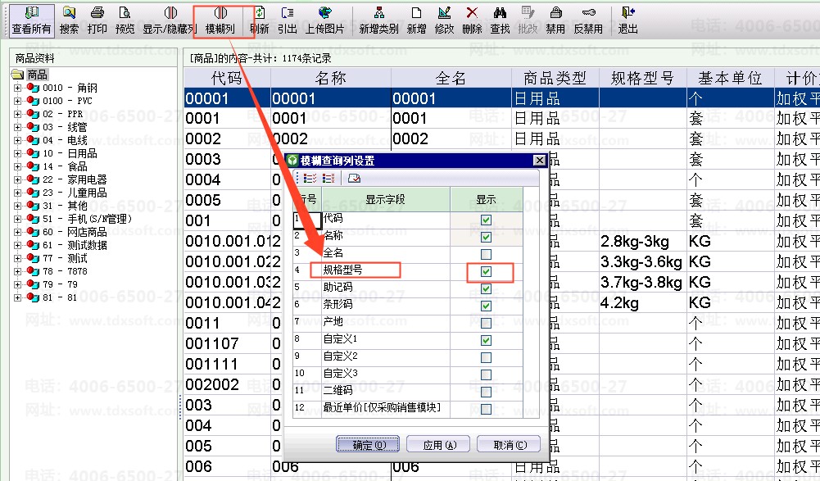Click the 取消(C) button
Image resolution: width=820 pixels, height=481 pixels.
510,445
